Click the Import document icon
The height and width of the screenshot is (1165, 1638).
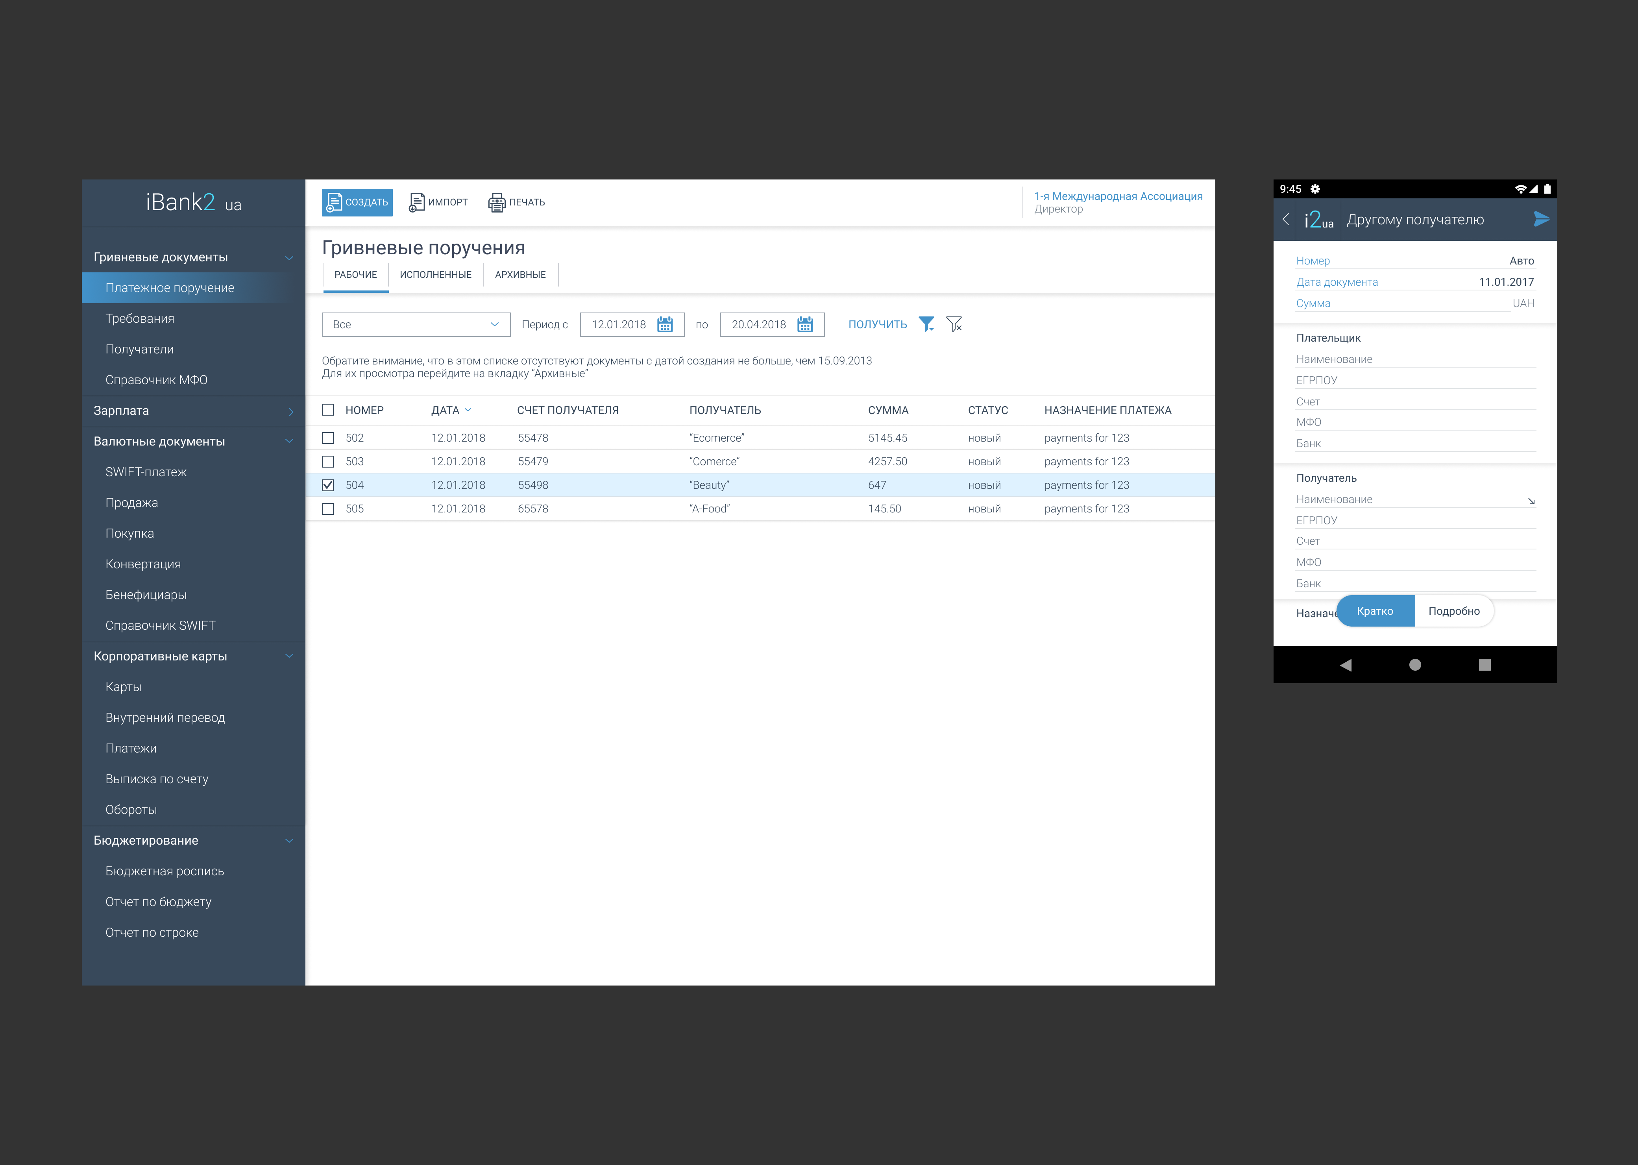416,202
